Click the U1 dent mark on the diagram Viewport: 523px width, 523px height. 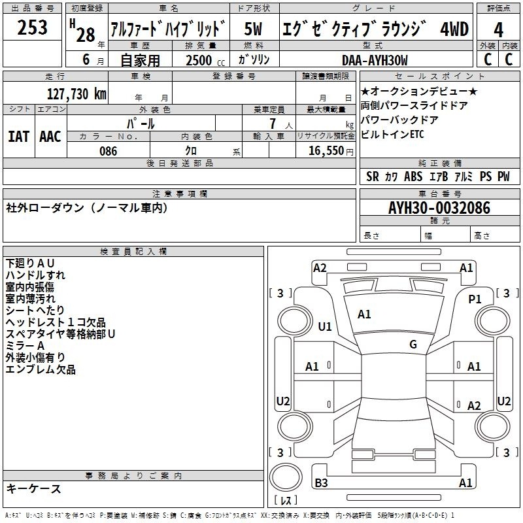(x=325, y=327)
